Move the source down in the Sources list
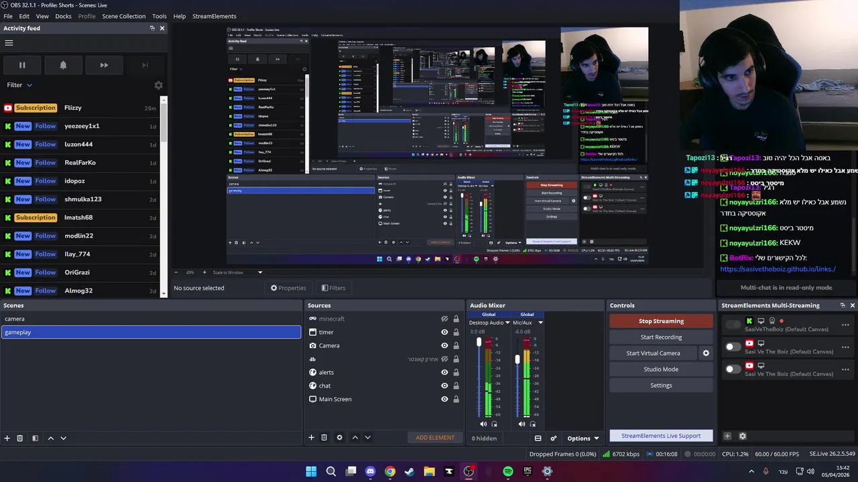Screen dimensions: 858x482 (367, 437)
